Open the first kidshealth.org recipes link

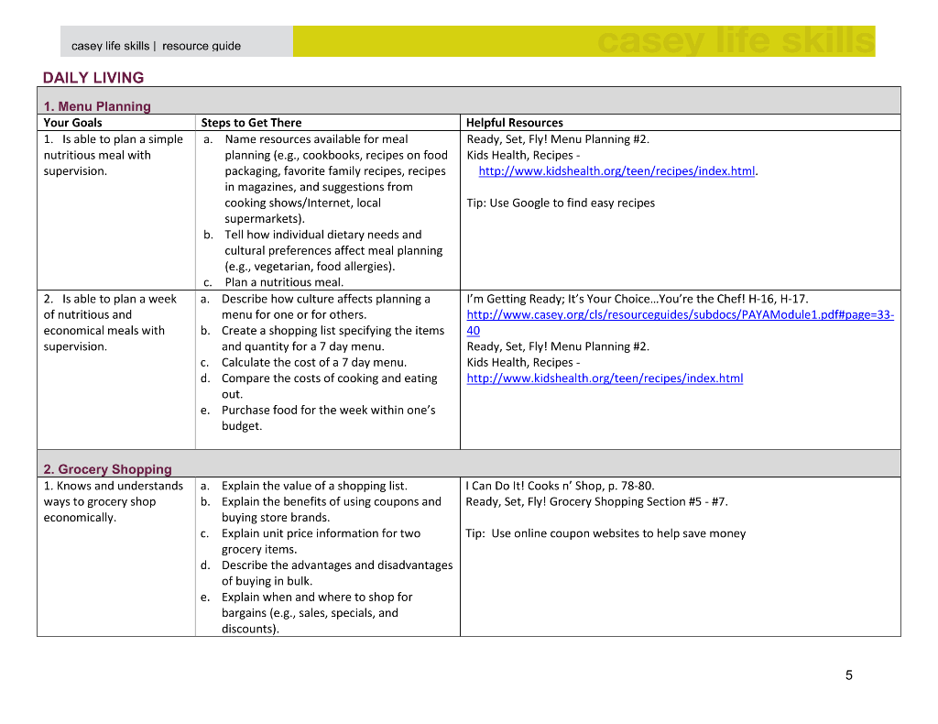616,171
